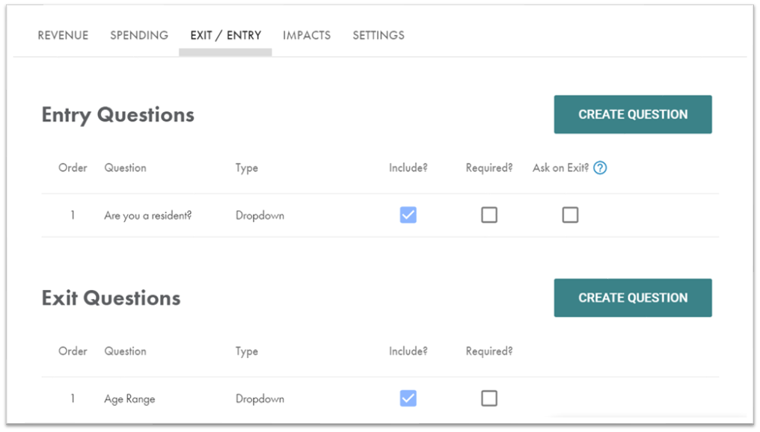The width and height of the screenshot is (760, 432).
Task: Create a new Entry question
Action: [633, 114]
